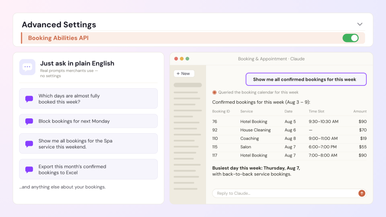Click the 'Aug 6' date cell
The image size is (386, 217).
tap(290, 130)
